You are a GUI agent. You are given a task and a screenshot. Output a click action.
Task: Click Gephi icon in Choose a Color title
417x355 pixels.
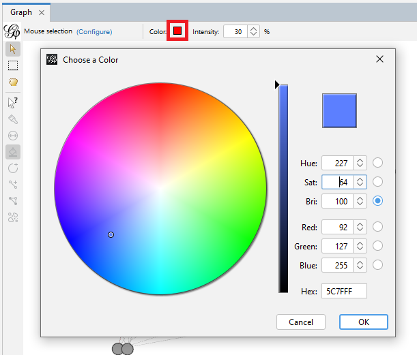(52, 59)
